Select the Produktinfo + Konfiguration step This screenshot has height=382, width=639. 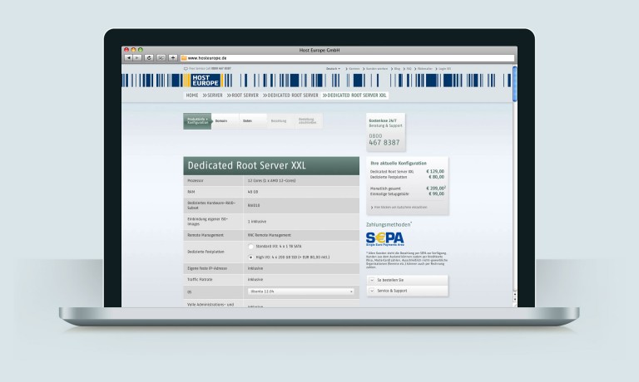coord(197,121)
